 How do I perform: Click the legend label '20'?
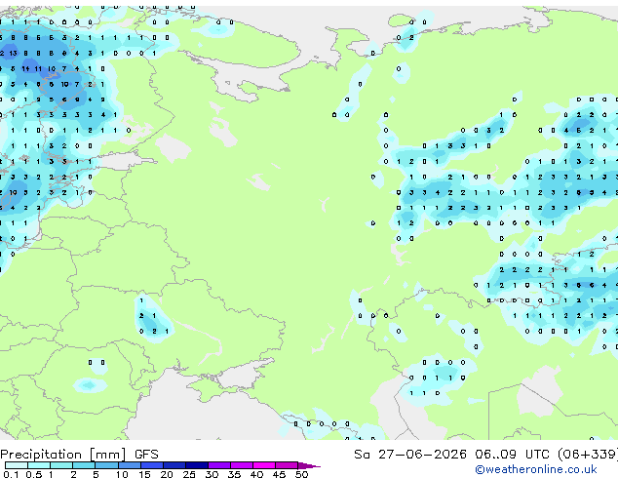167,474
